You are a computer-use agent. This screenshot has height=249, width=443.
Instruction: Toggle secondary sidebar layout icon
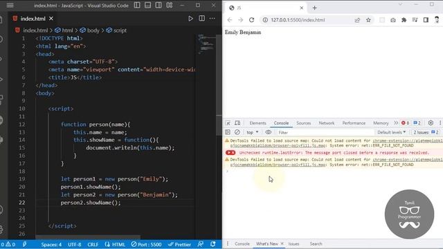click(x=159, y=5)
